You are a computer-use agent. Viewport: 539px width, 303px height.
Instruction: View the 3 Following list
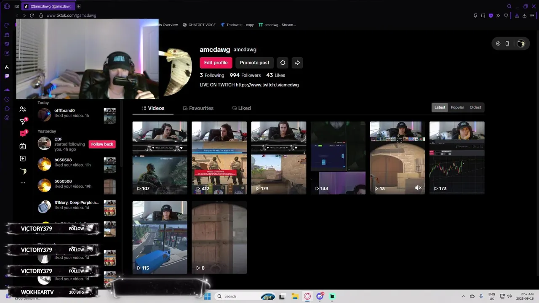point(212,75)
